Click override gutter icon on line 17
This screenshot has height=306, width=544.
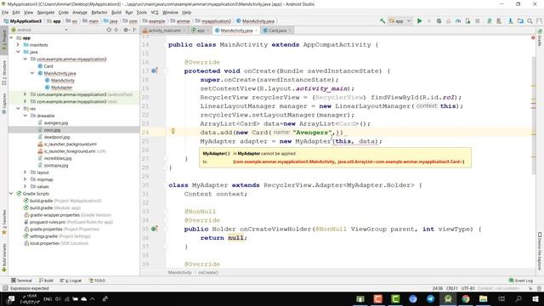click(155, 71)
